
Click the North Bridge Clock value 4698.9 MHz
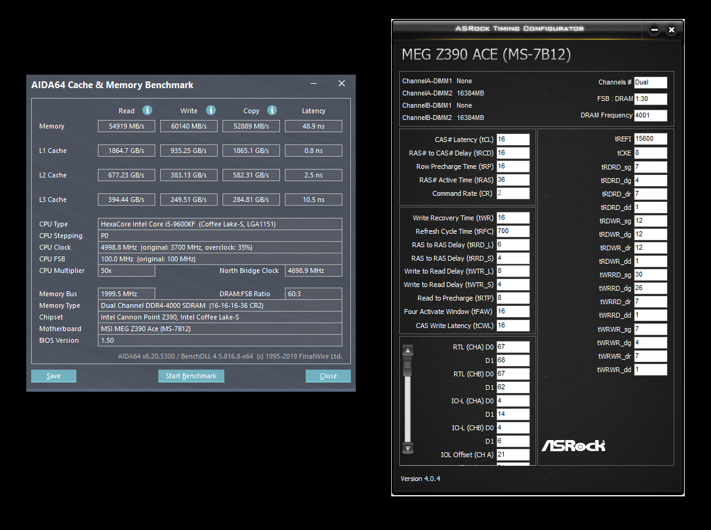314,271
